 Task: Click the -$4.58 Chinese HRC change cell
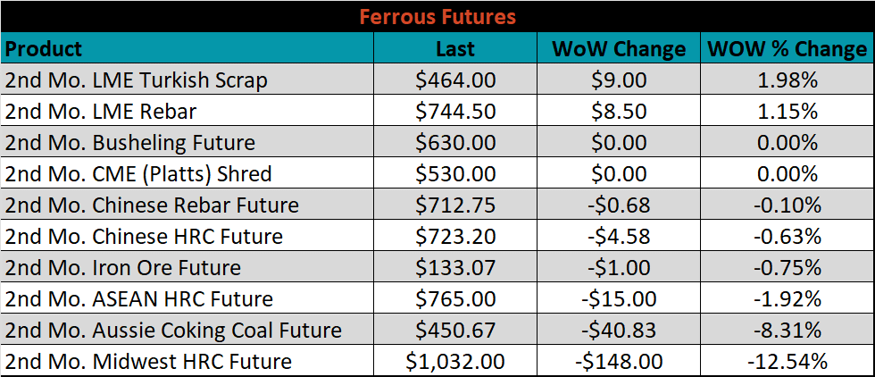[619, 236]
